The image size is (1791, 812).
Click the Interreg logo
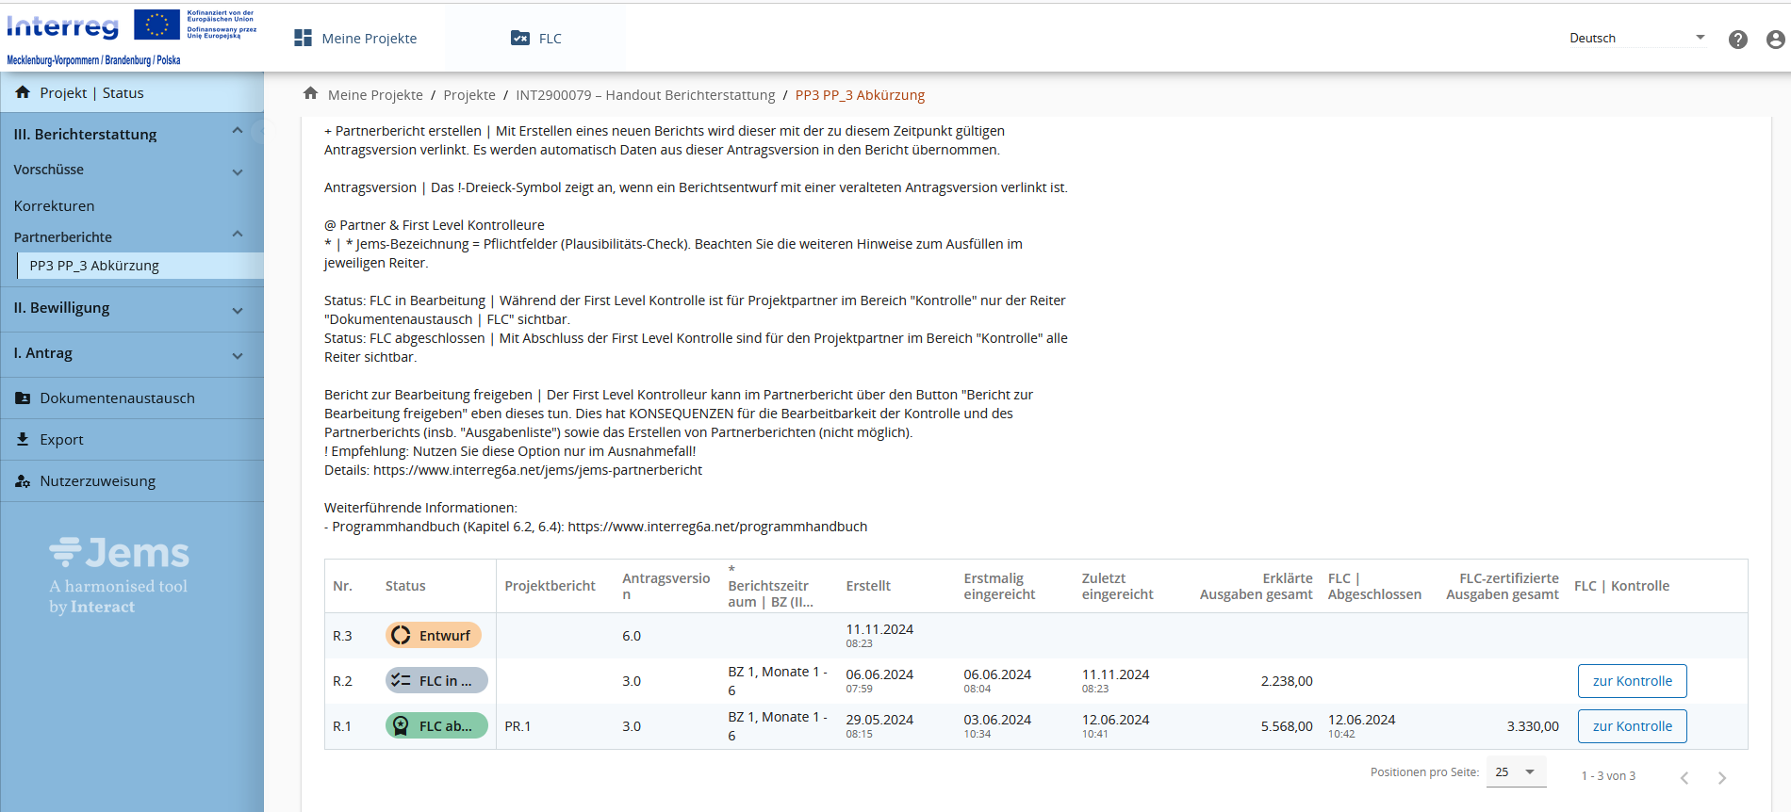(63, 26)
